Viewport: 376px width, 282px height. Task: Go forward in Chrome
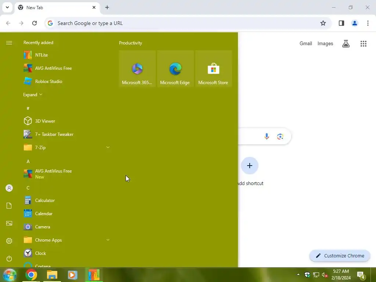pos(21,23)
